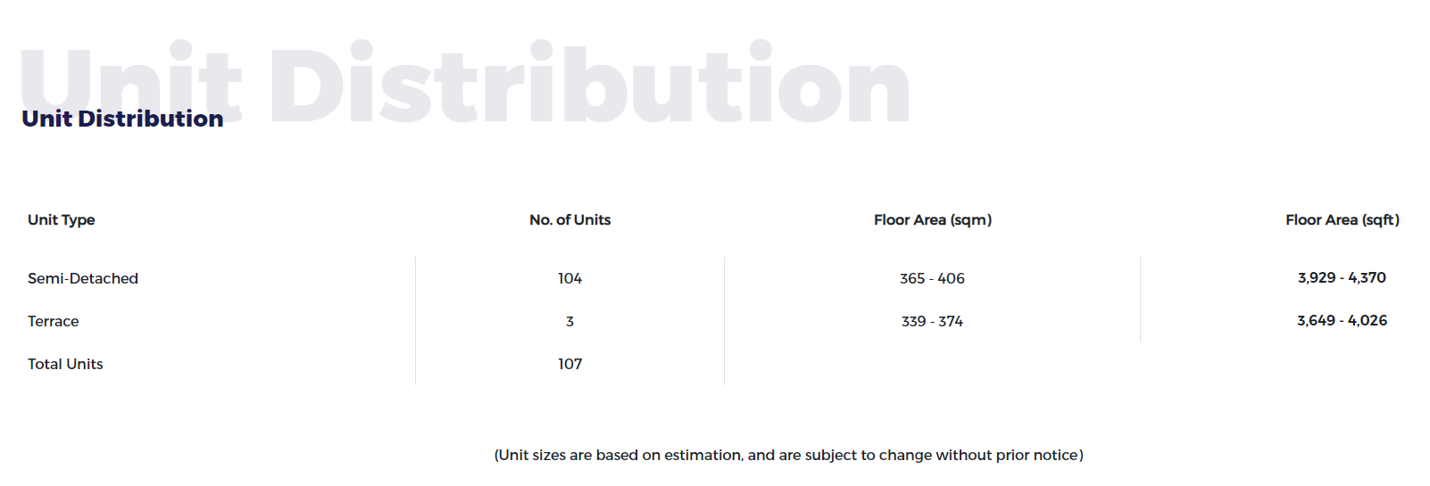Viewport: 1430px width, 486px height.
Task: Select the Terrace unit count 3
Action: click(570, 321)
